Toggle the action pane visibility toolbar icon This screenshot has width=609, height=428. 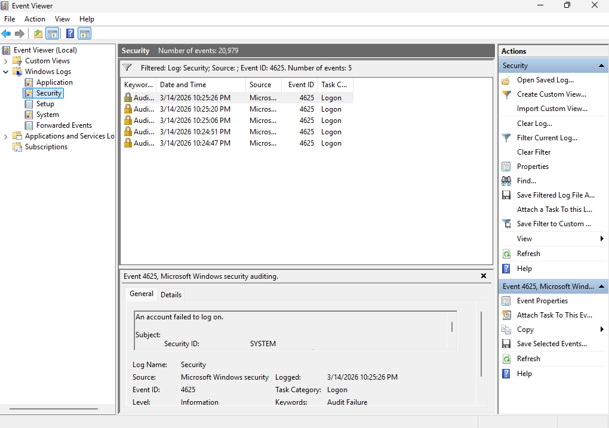pos(84,33)
